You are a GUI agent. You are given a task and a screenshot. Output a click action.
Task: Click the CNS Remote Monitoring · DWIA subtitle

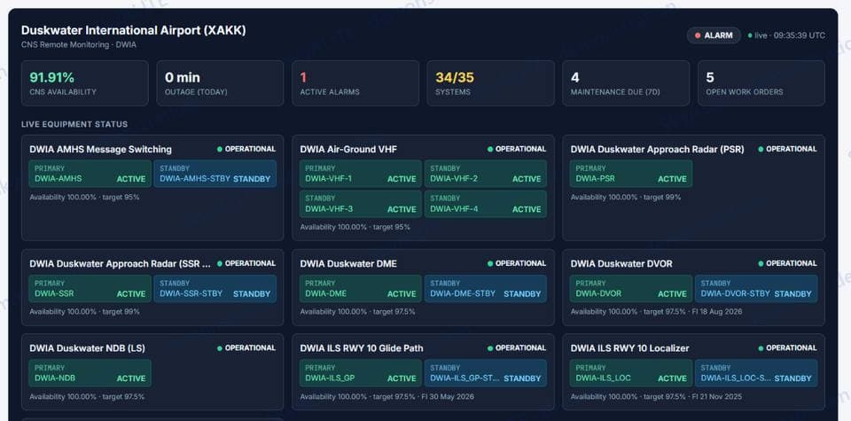coord(79,45)
